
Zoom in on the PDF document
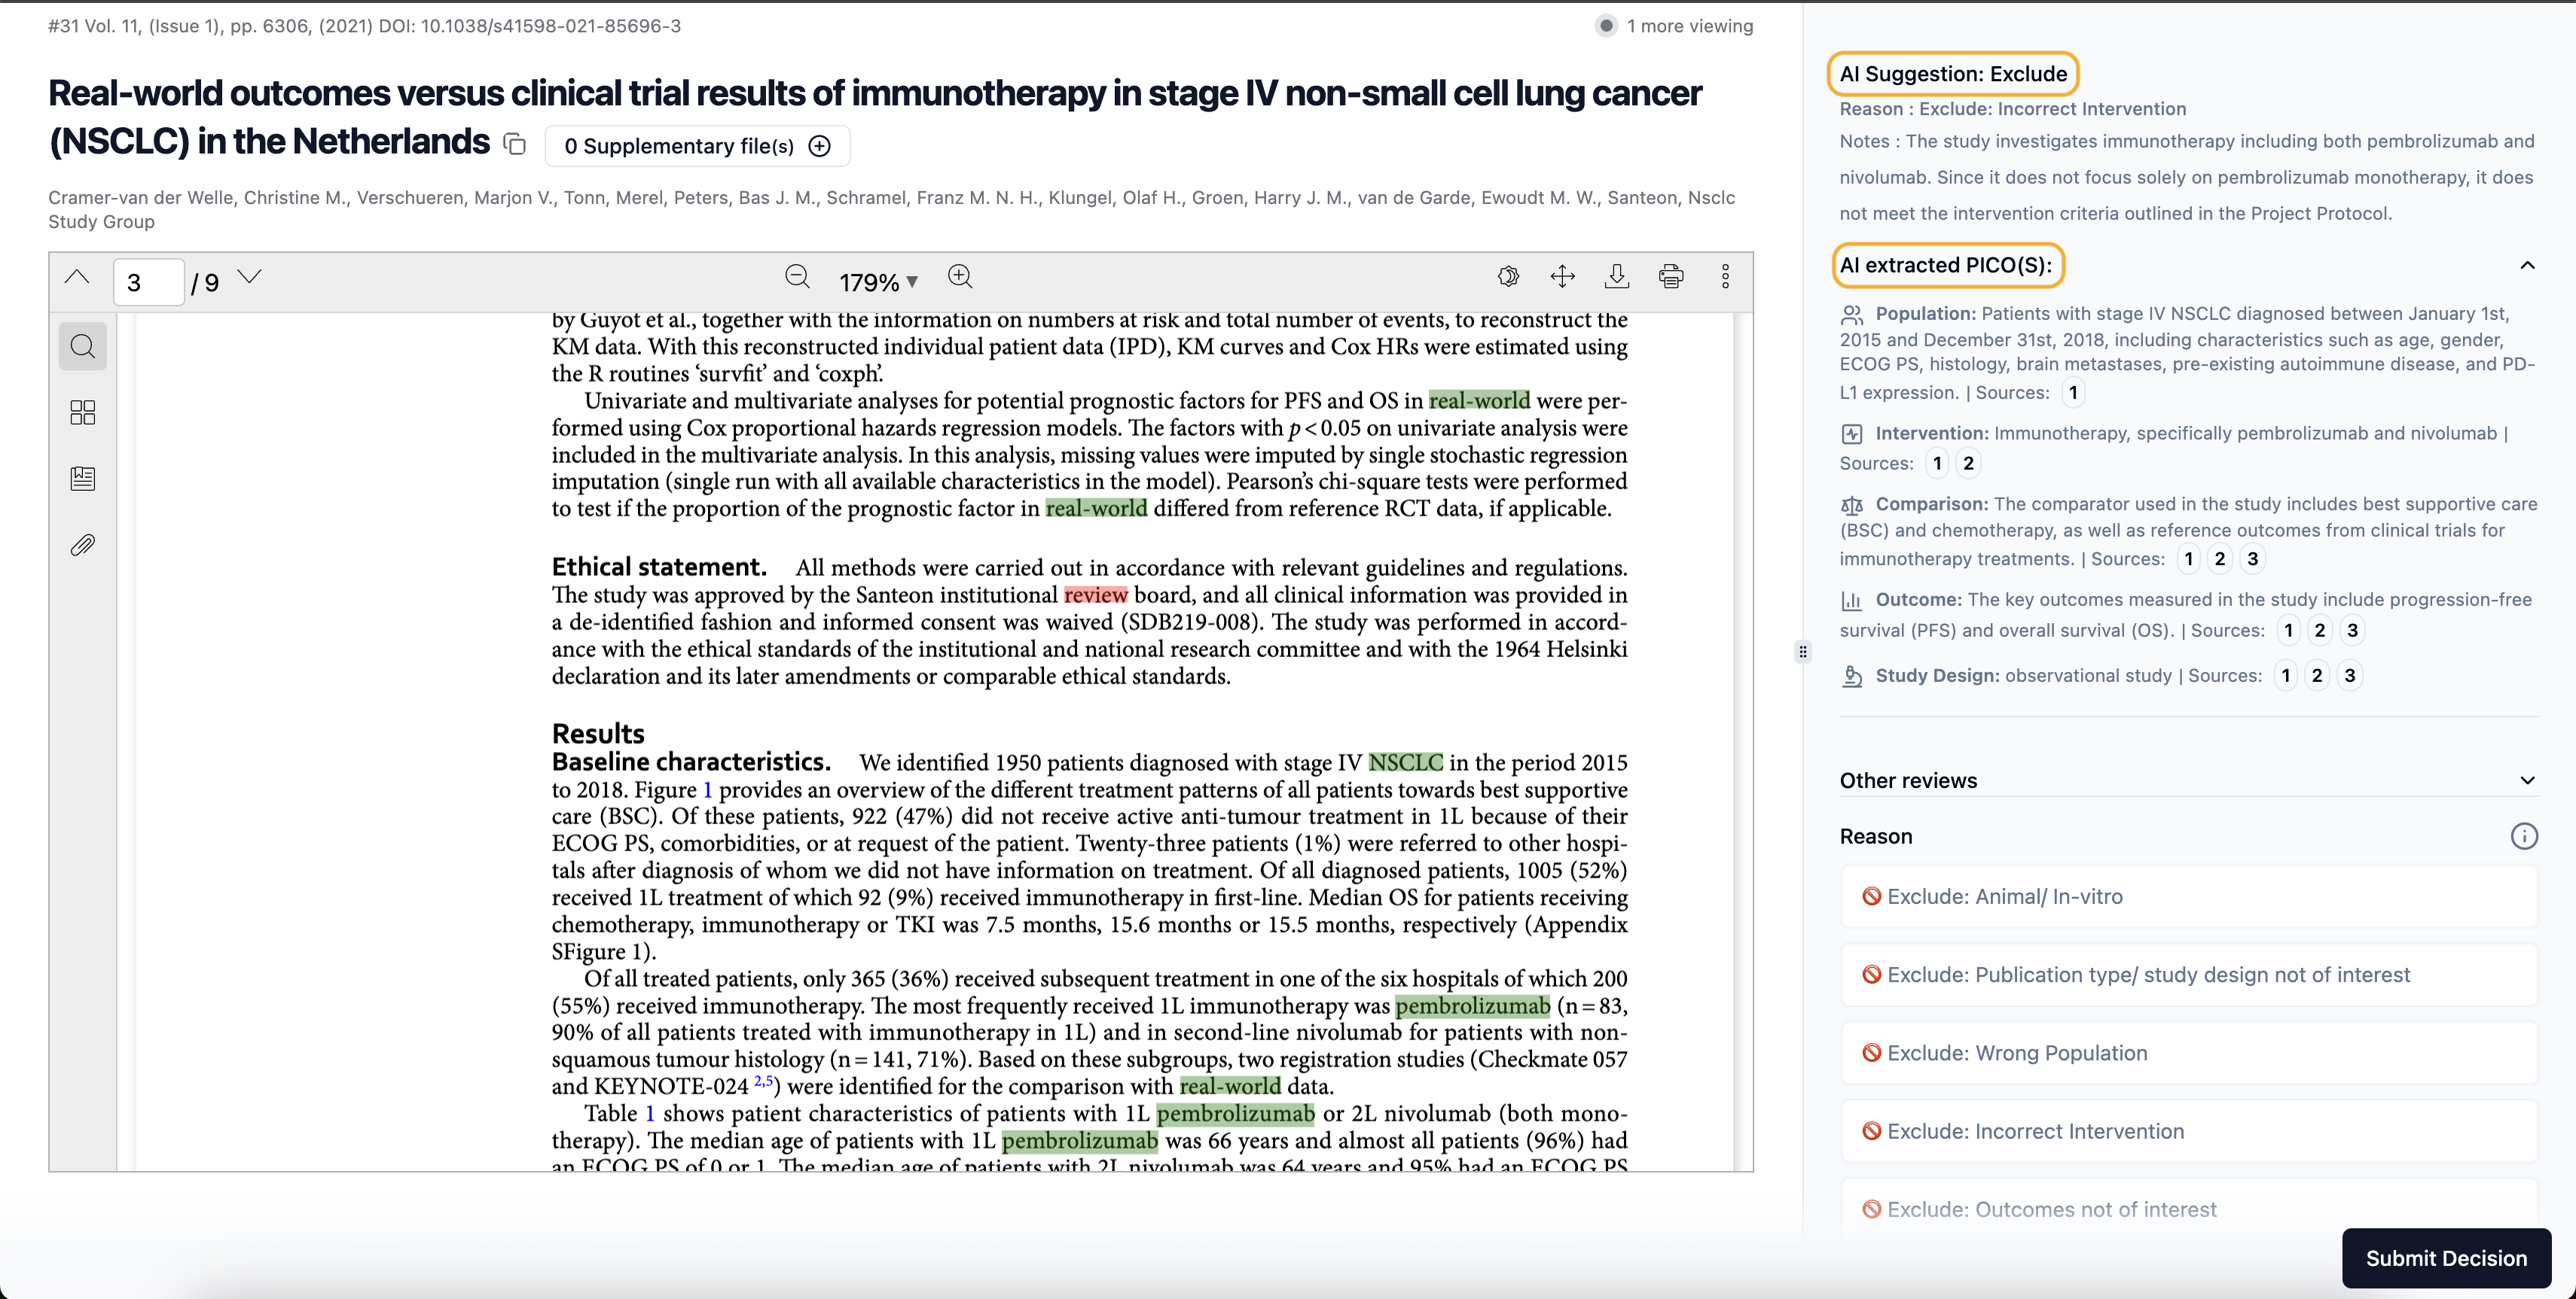point(960,278)
